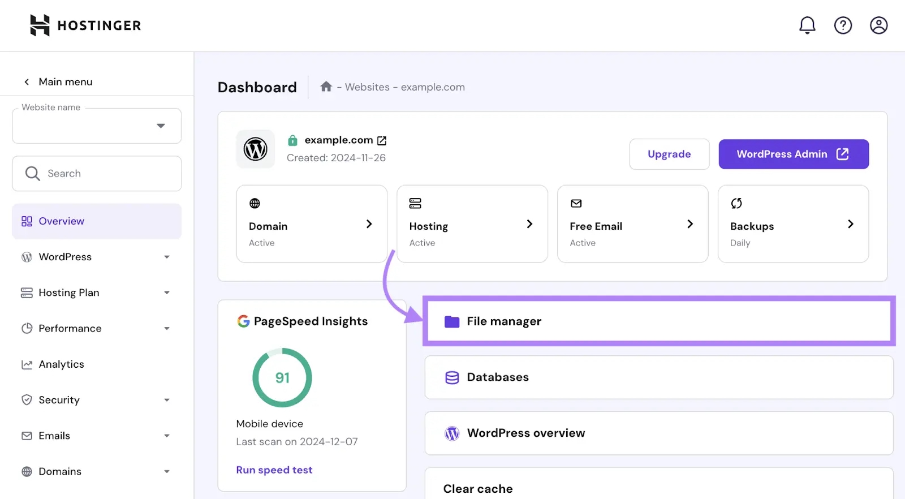Open example.com external link icon
Screen dimensions: 905x499
tap(382, 140)
